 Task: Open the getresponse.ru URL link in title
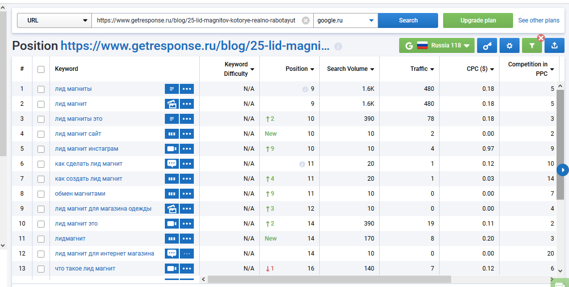pyautogui.click(x=195, y=46)
